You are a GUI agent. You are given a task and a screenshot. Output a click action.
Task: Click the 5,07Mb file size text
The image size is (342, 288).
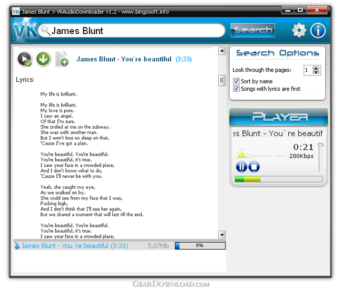tap(158, 246)
